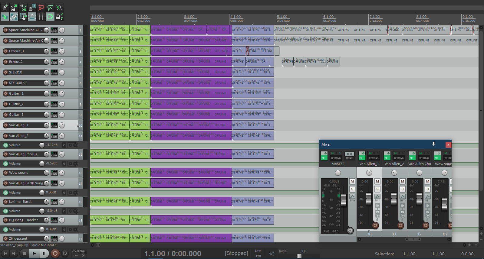Click the Pause transport button
484x259 pixels.
point(44,253)
